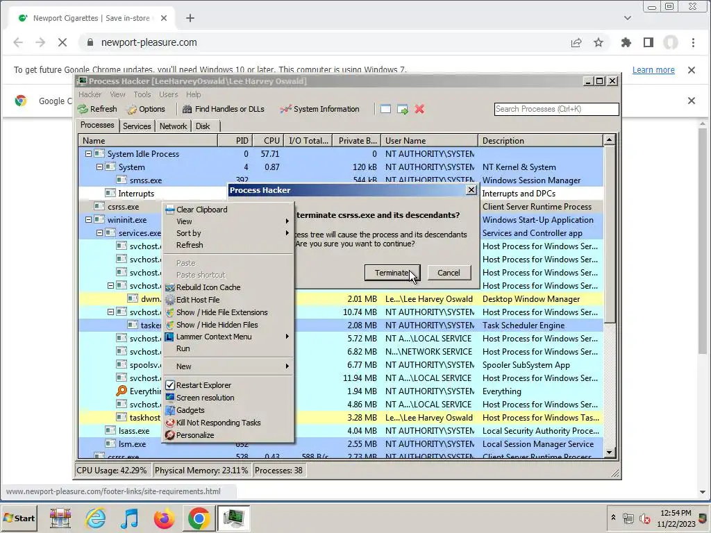Expand the New submenu
This screenshot has height=533, width=711.
coord(287,366)
